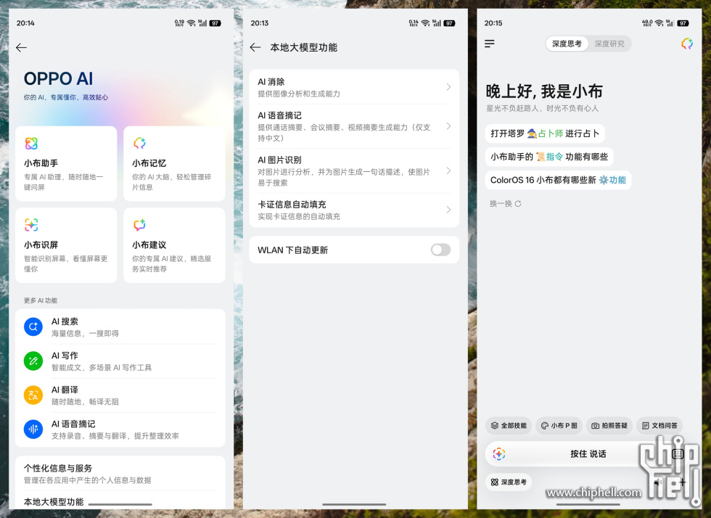The width and height of the screenshot is (711, 518).
Task: Open the 全部技能 skills icon
Action: [x=495, y=426]
